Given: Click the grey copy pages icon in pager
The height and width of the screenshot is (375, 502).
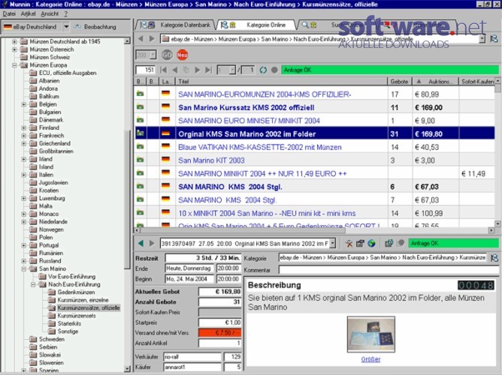Looking at the screenshot, I should pos(186,70).
